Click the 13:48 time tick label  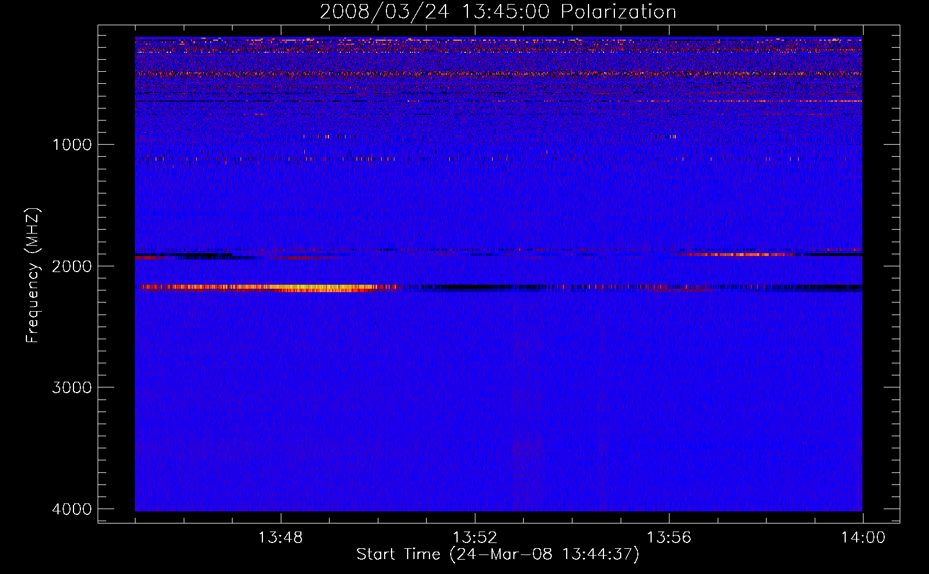(x=281, y=538)
